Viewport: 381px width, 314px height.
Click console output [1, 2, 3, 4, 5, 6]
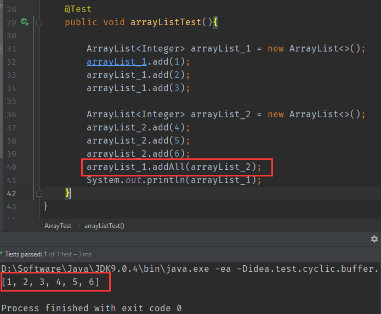pyautogui.click(x=50, y=282)
